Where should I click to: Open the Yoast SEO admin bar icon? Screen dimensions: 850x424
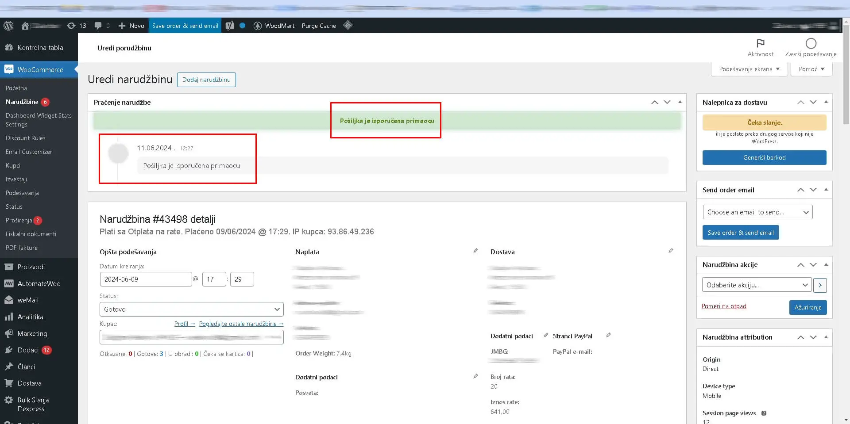(229, 26)
